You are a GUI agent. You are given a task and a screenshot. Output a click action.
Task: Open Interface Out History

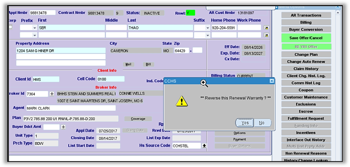pos(306,140)
